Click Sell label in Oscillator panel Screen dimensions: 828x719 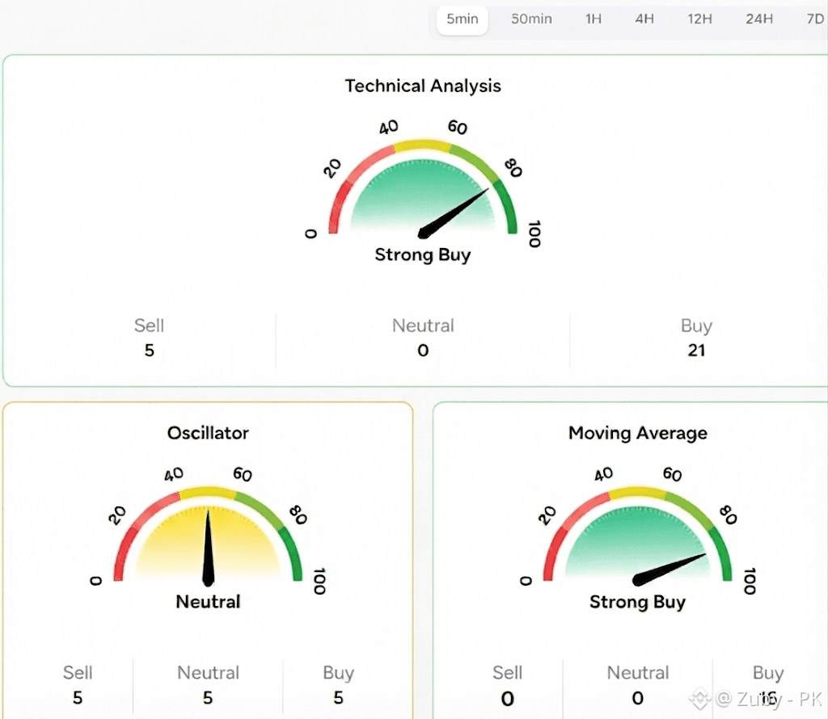click(x=78, y=673)
